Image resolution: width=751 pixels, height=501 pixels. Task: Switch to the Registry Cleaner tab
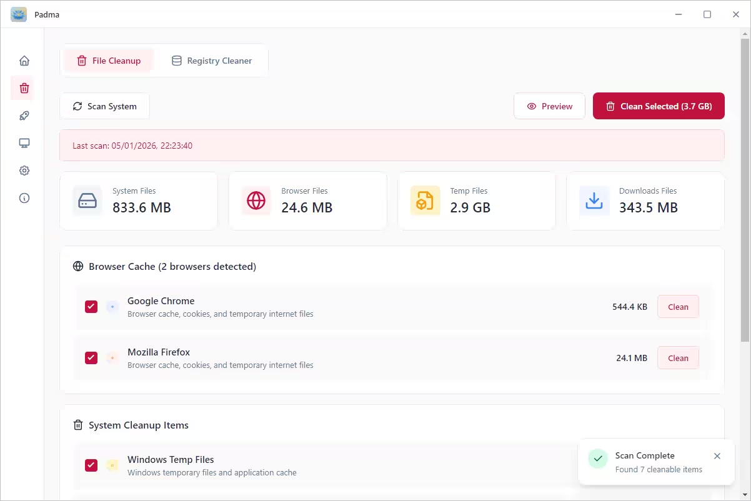[x=211, y=61]
